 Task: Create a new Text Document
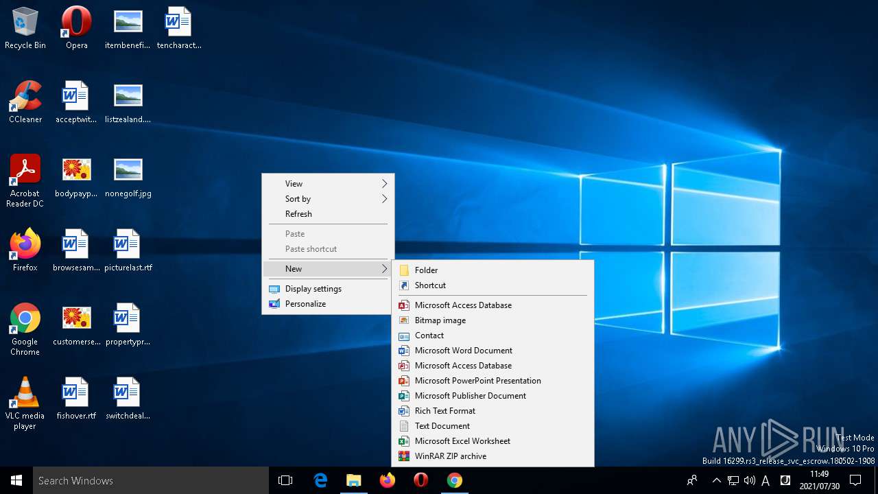pos(493,425)
